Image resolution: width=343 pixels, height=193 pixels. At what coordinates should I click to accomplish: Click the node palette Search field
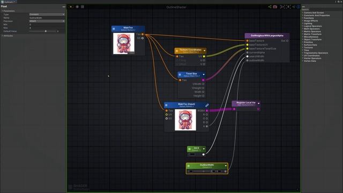pos(322,10)
